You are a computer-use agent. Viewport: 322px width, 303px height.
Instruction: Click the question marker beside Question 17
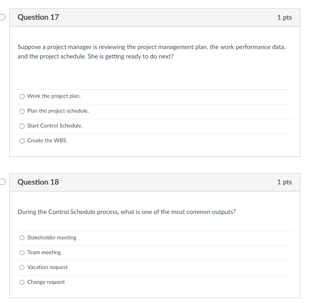coord(2,17)
